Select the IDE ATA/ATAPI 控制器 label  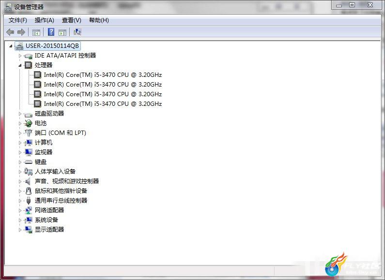(65, 56)
